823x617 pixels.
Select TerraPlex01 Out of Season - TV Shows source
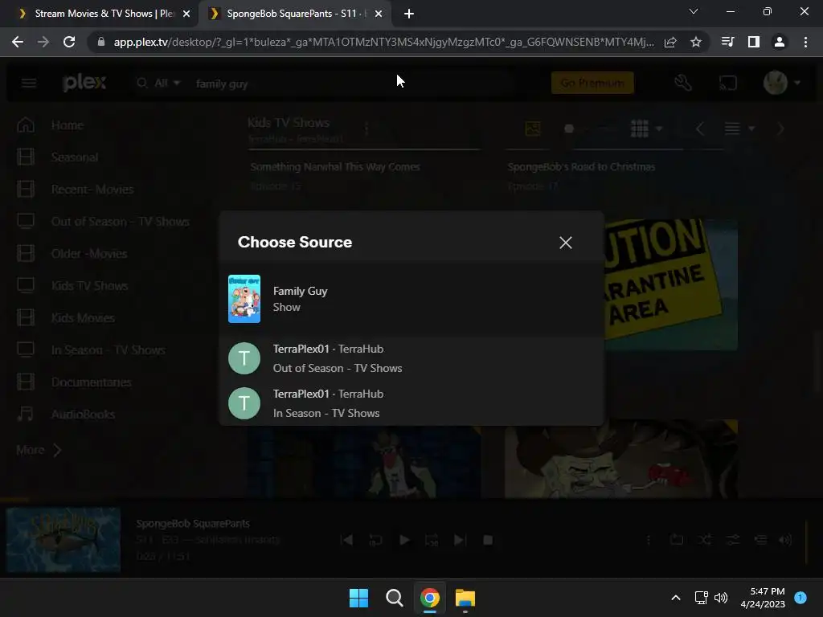pos(411,358)
